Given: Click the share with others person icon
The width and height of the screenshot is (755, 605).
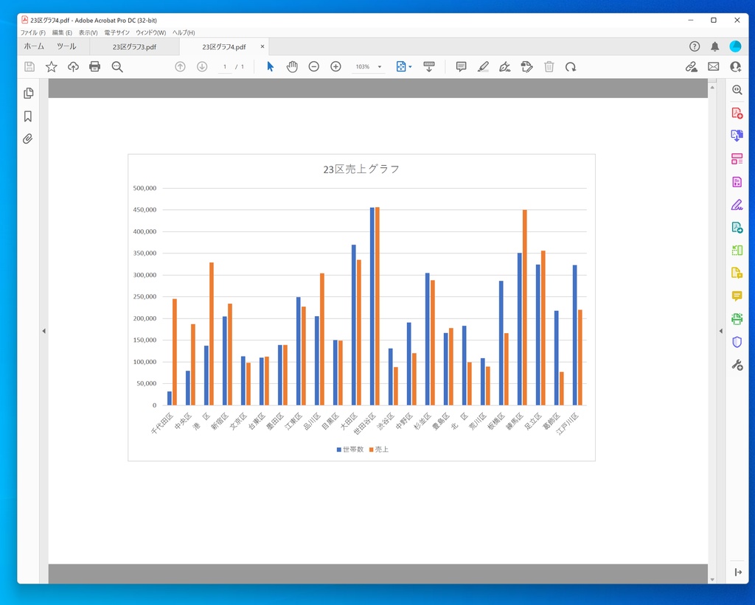Looking at the screenshot, I should click(x=736, y=67).
